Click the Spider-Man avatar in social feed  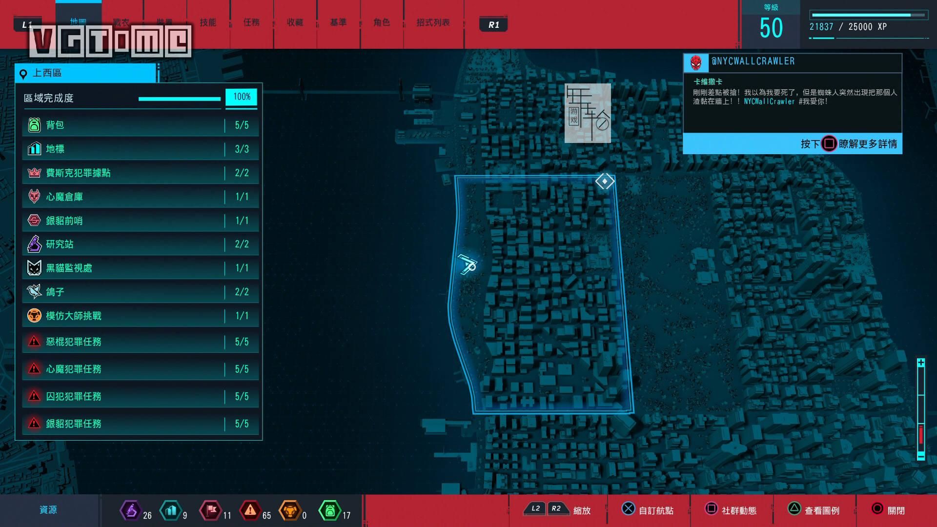tap(696, 63)
